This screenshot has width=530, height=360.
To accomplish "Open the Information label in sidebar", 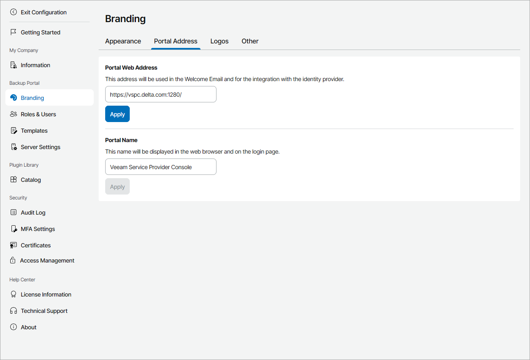I will (36, 65).
